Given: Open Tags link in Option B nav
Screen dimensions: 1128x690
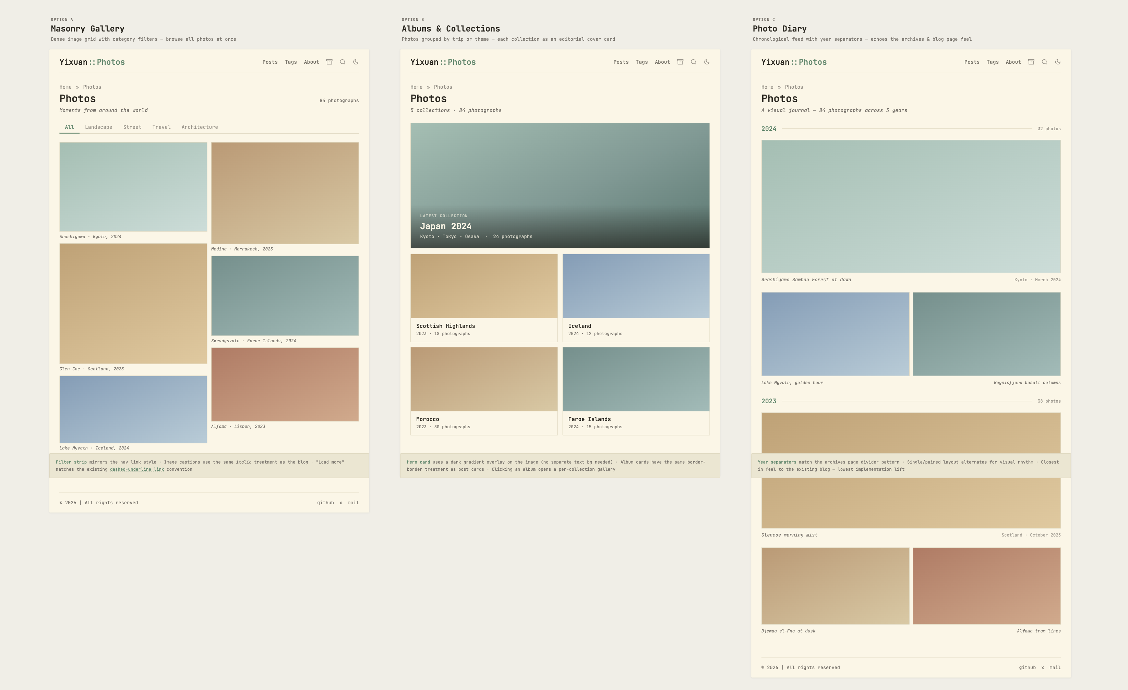Looking at the screenshot, I should coord(642,62).
